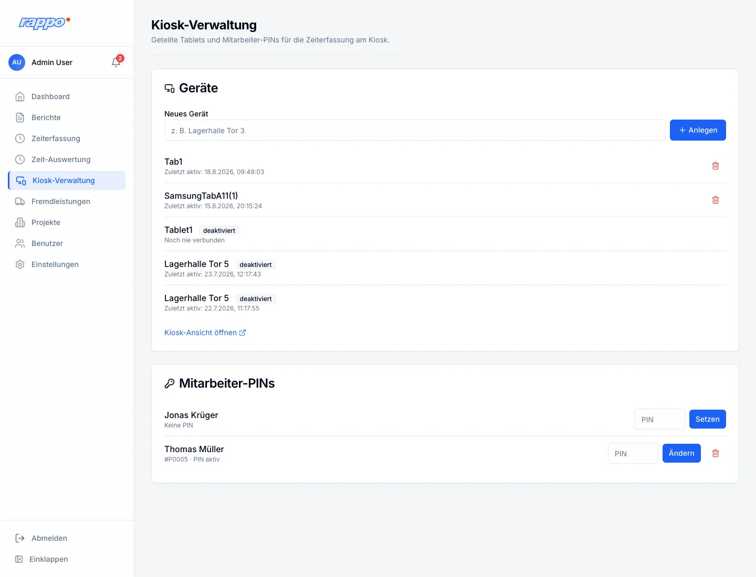
Task: Click the 'Noch nie verbunden' status text
Action: [x=194, y=240]
